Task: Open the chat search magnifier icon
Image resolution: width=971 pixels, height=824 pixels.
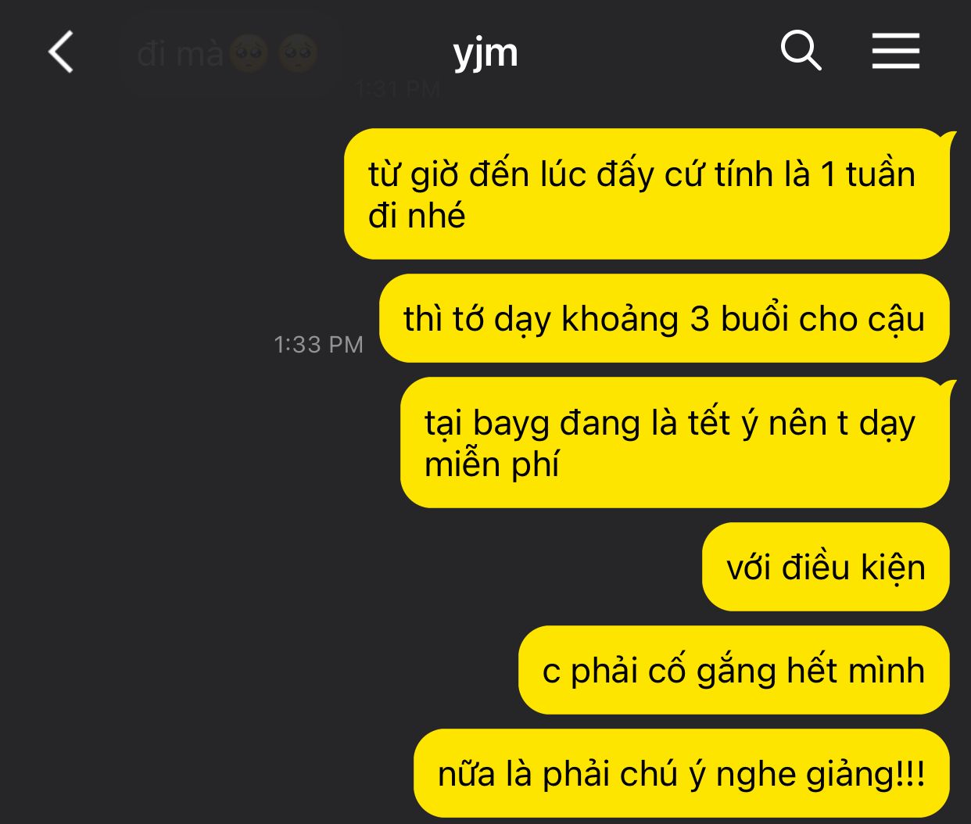Action: tap(801, 52)
